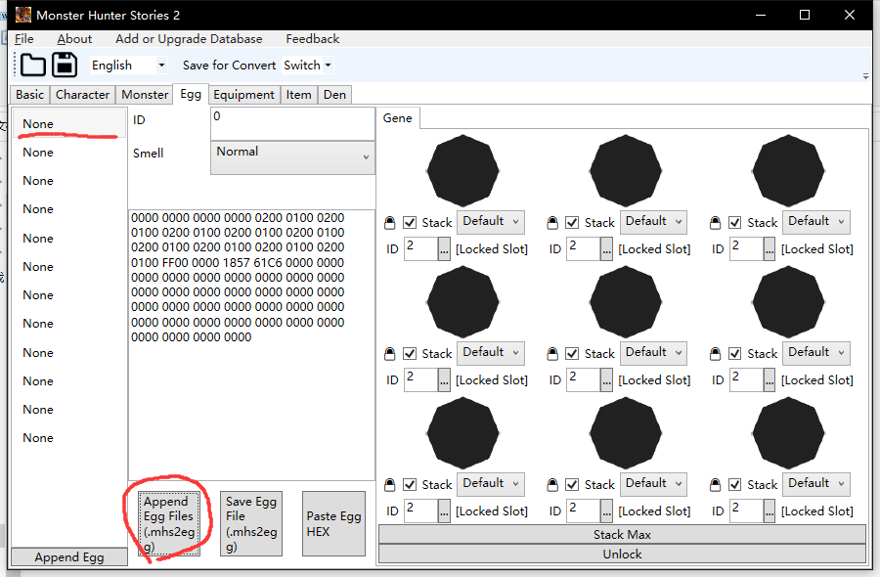Screen dimensions: 880x577
Task: Open the Switch platform dropdown
Action: (307, 66)
